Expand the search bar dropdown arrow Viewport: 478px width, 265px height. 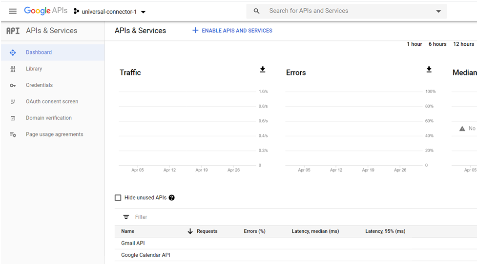tap(438, 11)
